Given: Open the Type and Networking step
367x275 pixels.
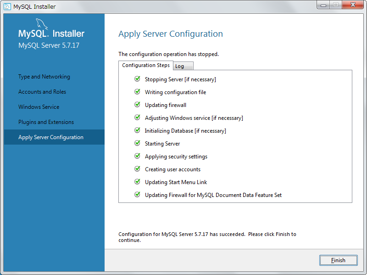Looking at the screenshot, I should click(x=44, y=77).
